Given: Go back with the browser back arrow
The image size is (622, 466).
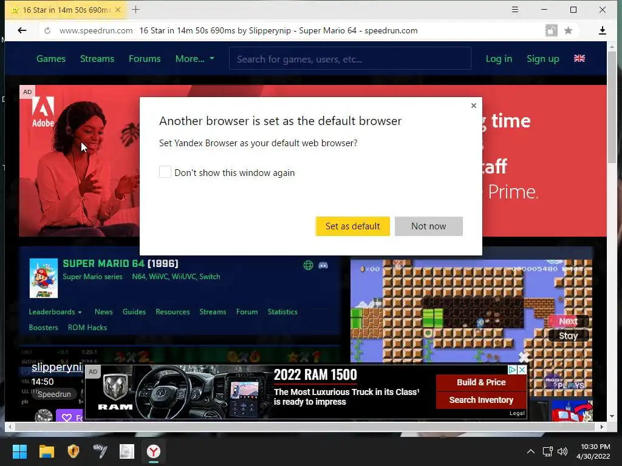Looking at the screenshot, I should point(22,30).
